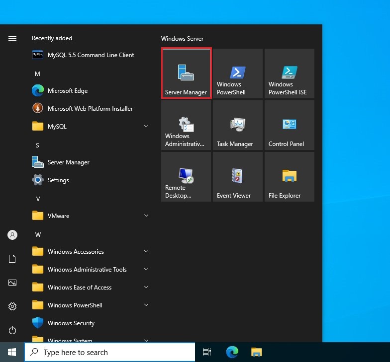Click the letter W section header
The image size is (390, 362).
pyautogui.click(x=38, y=234)
